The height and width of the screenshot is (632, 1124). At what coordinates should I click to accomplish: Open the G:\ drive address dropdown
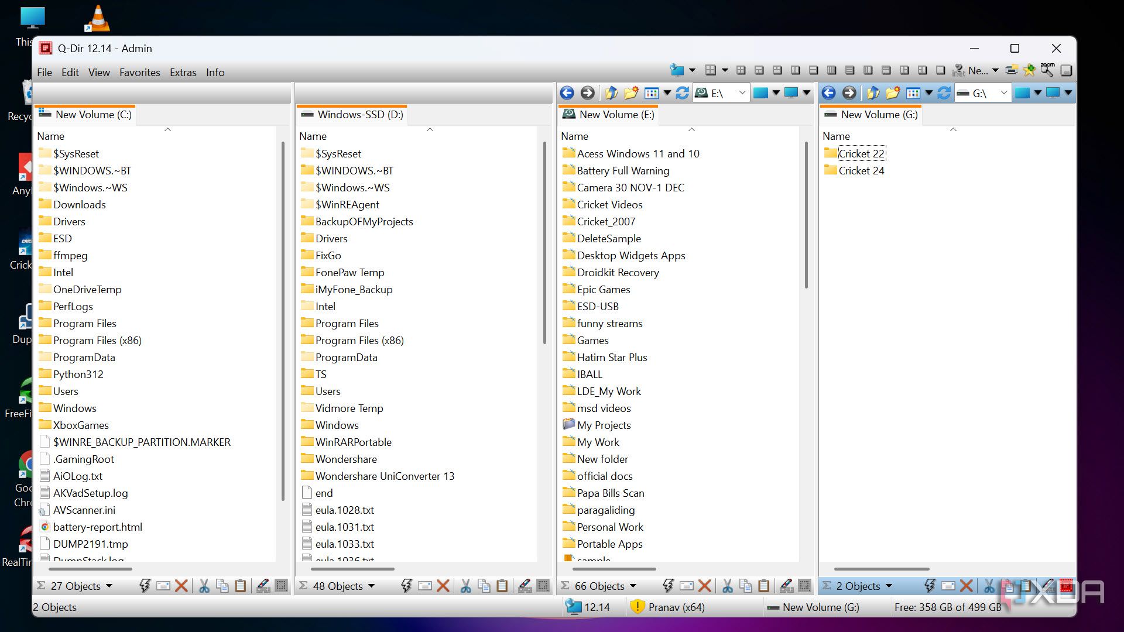pos(1003,92)
